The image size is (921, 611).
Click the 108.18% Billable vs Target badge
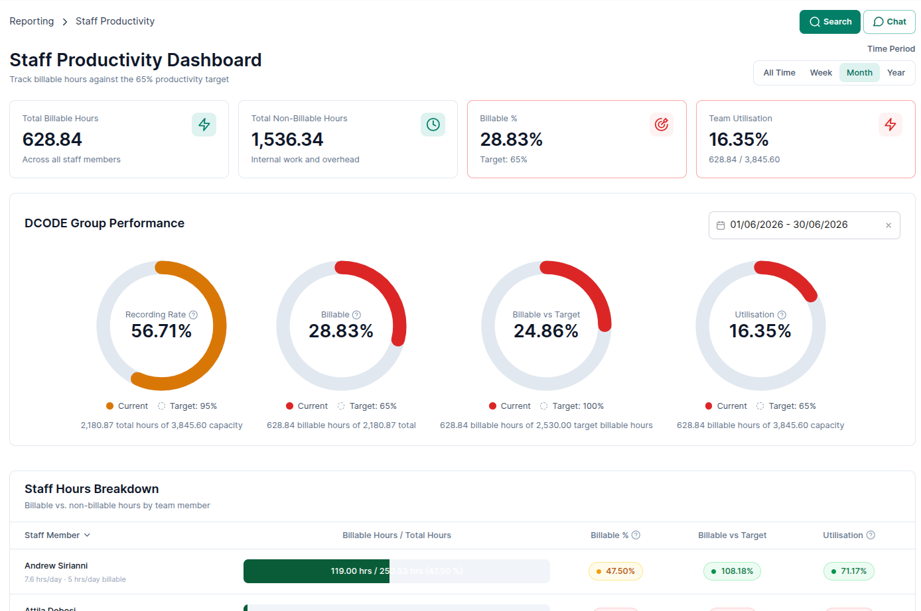pyautogui.click(x=732, y=571)
